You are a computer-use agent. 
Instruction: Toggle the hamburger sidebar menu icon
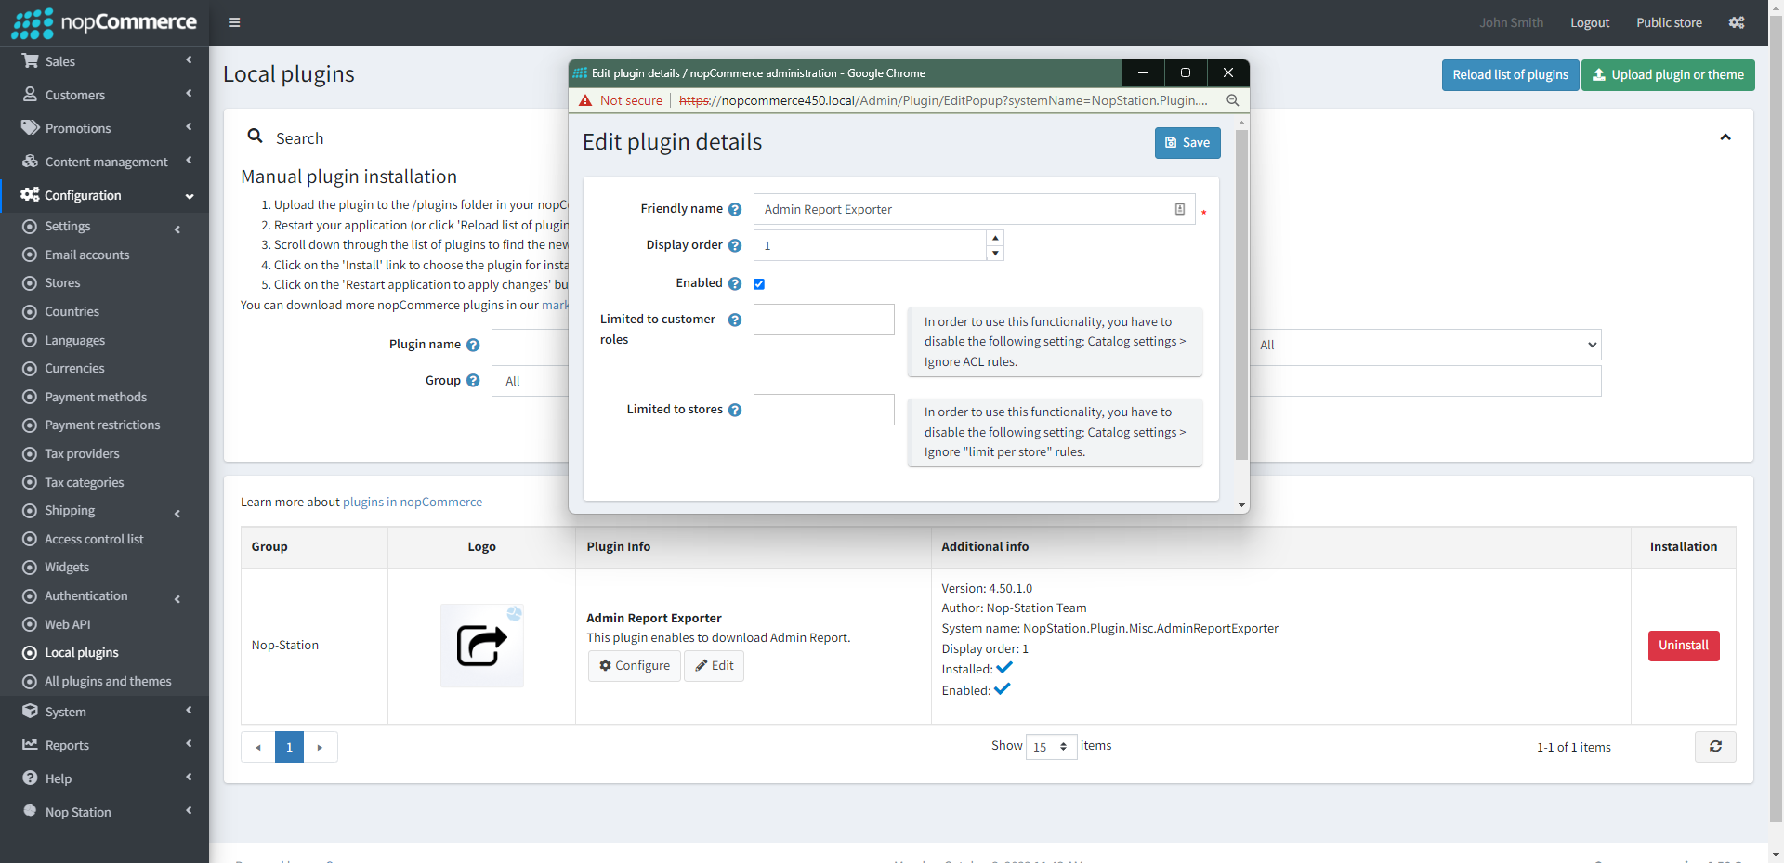pyautogui.click(x=234, y=23)
